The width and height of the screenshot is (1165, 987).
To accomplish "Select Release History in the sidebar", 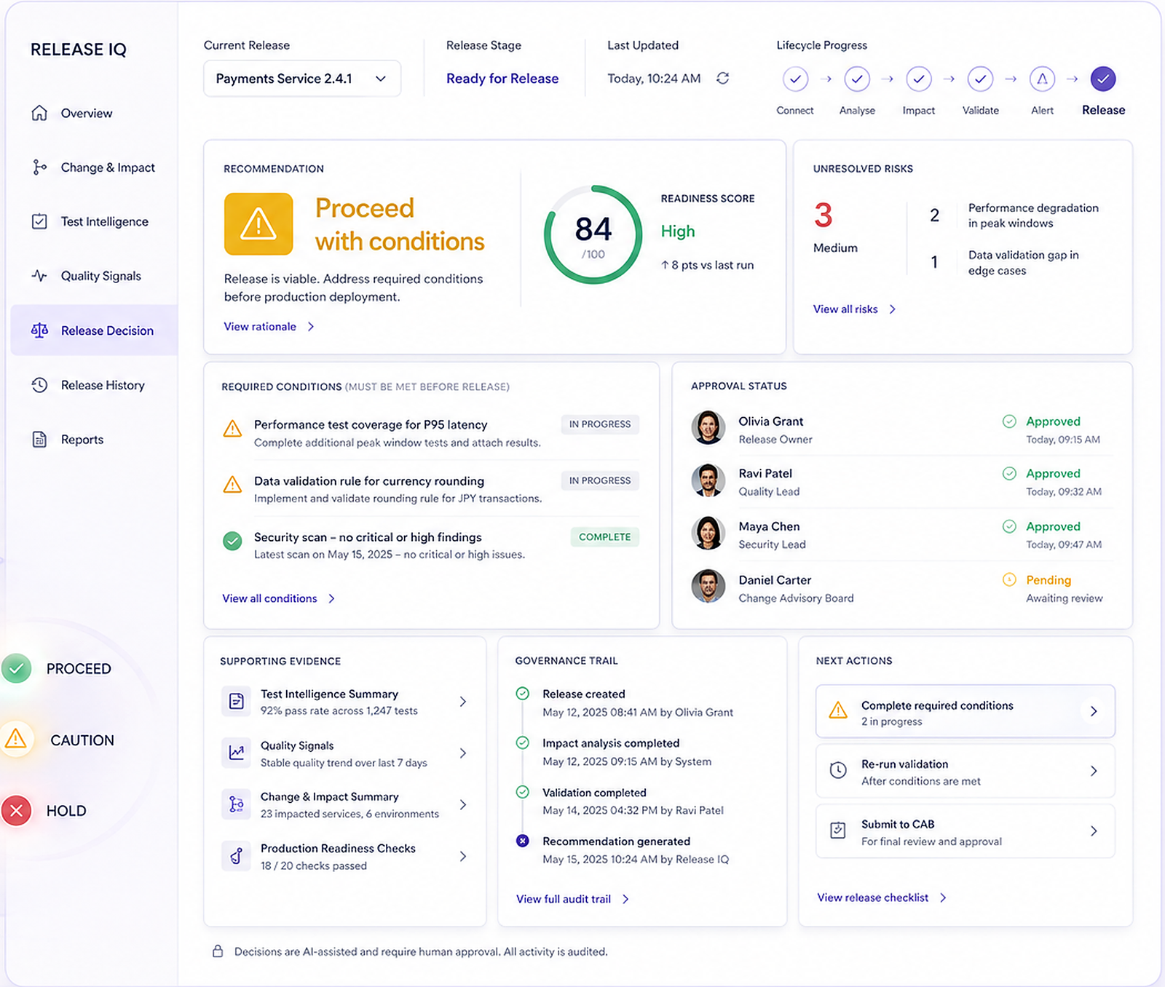I will [x=95, y=385].
